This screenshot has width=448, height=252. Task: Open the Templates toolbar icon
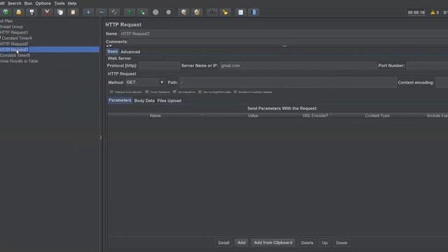(6, 13)
